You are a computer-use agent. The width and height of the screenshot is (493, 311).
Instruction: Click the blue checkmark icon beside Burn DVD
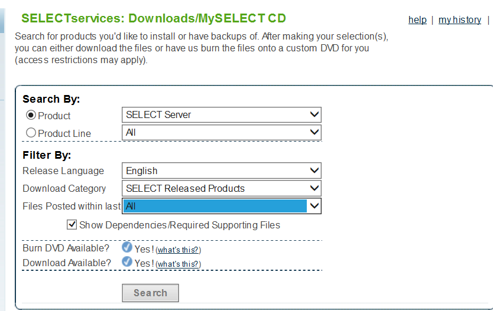(x=127, y=247)
